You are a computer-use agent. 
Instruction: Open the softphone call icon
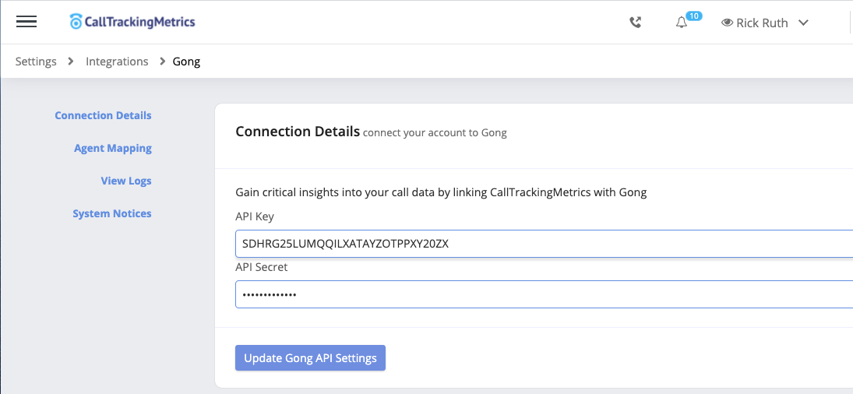(636, 23)
